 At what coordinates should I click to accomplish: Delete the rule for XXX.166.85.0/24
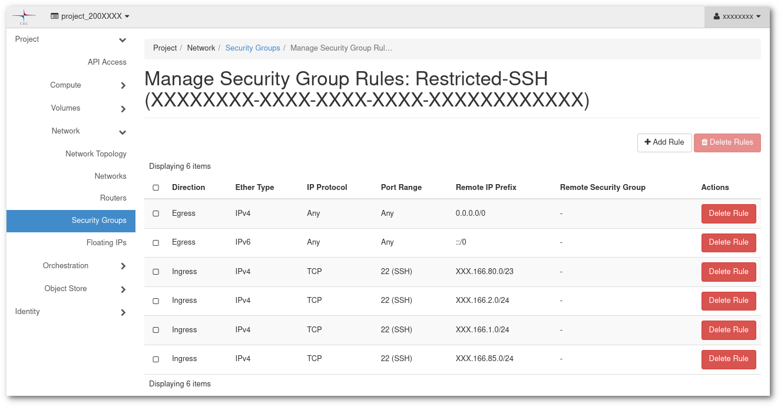[729, 359]
